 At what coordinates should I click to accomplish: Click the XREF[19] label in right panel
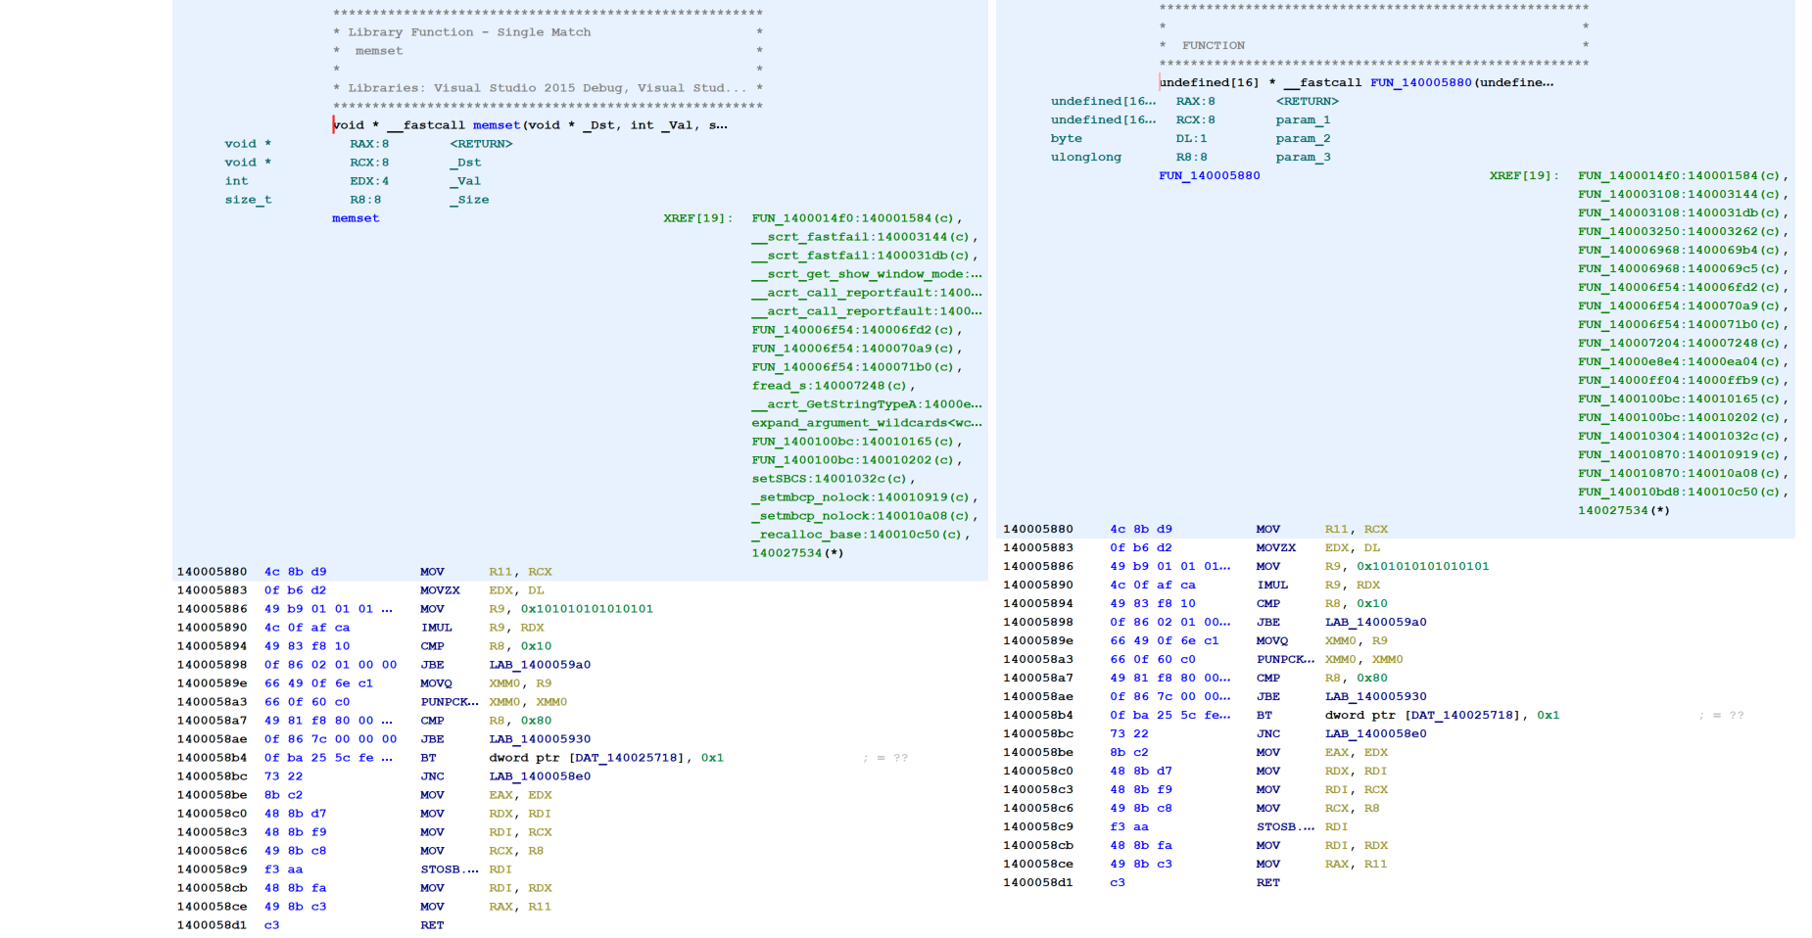click(1524, 174)
